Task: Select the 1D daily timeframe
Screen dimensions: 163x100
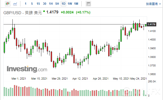Action: 63,4
